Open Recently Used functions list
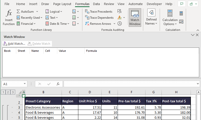The height and width of the screenshot is (120, 201). point(29,17)
